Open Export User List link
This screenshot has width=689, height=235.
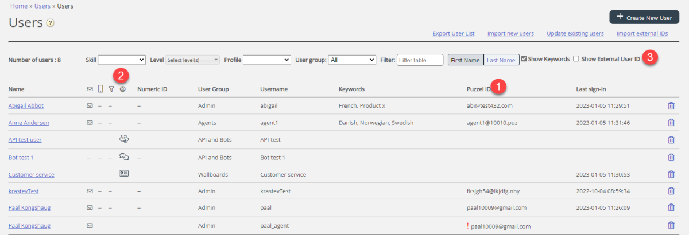tap(453, 33)
